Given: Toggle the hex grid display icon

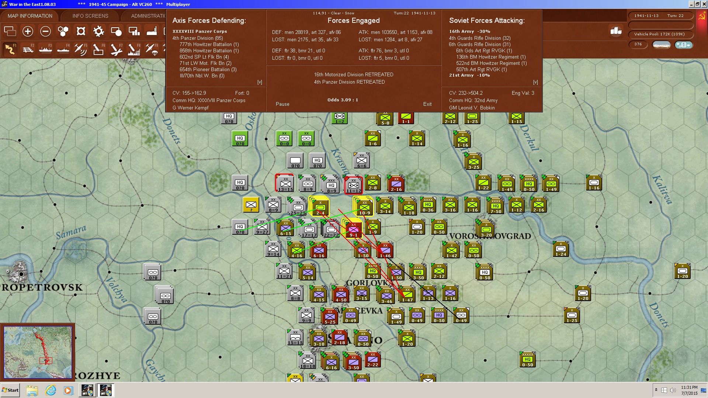Looking at the screenshot, I should pos(63,31).
